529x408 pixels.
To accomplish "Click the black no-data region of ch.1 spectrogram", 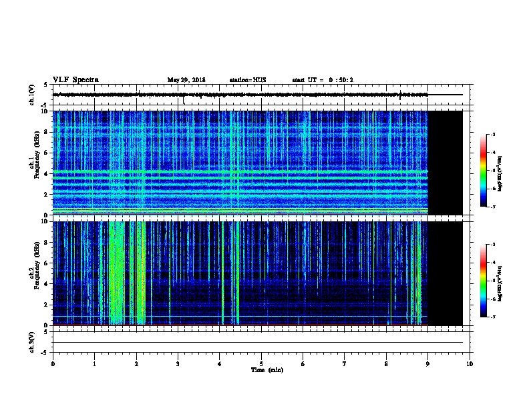I will (x=446, y=163).
